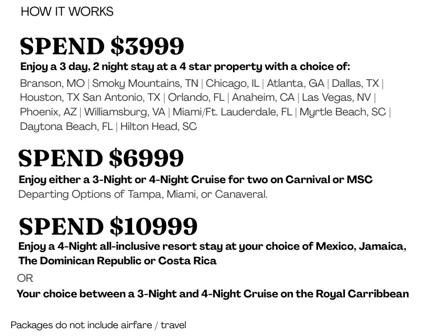Click the HOW IT WORKS heading
This screenshot has width=448, height=336.
(x=67, y=12)
